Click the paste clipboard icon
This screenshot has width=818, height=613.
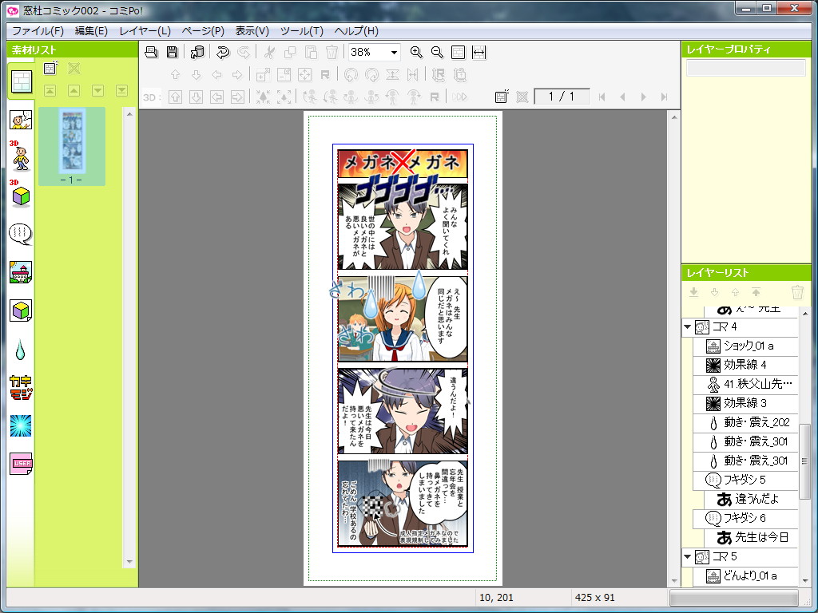point(311,52)
